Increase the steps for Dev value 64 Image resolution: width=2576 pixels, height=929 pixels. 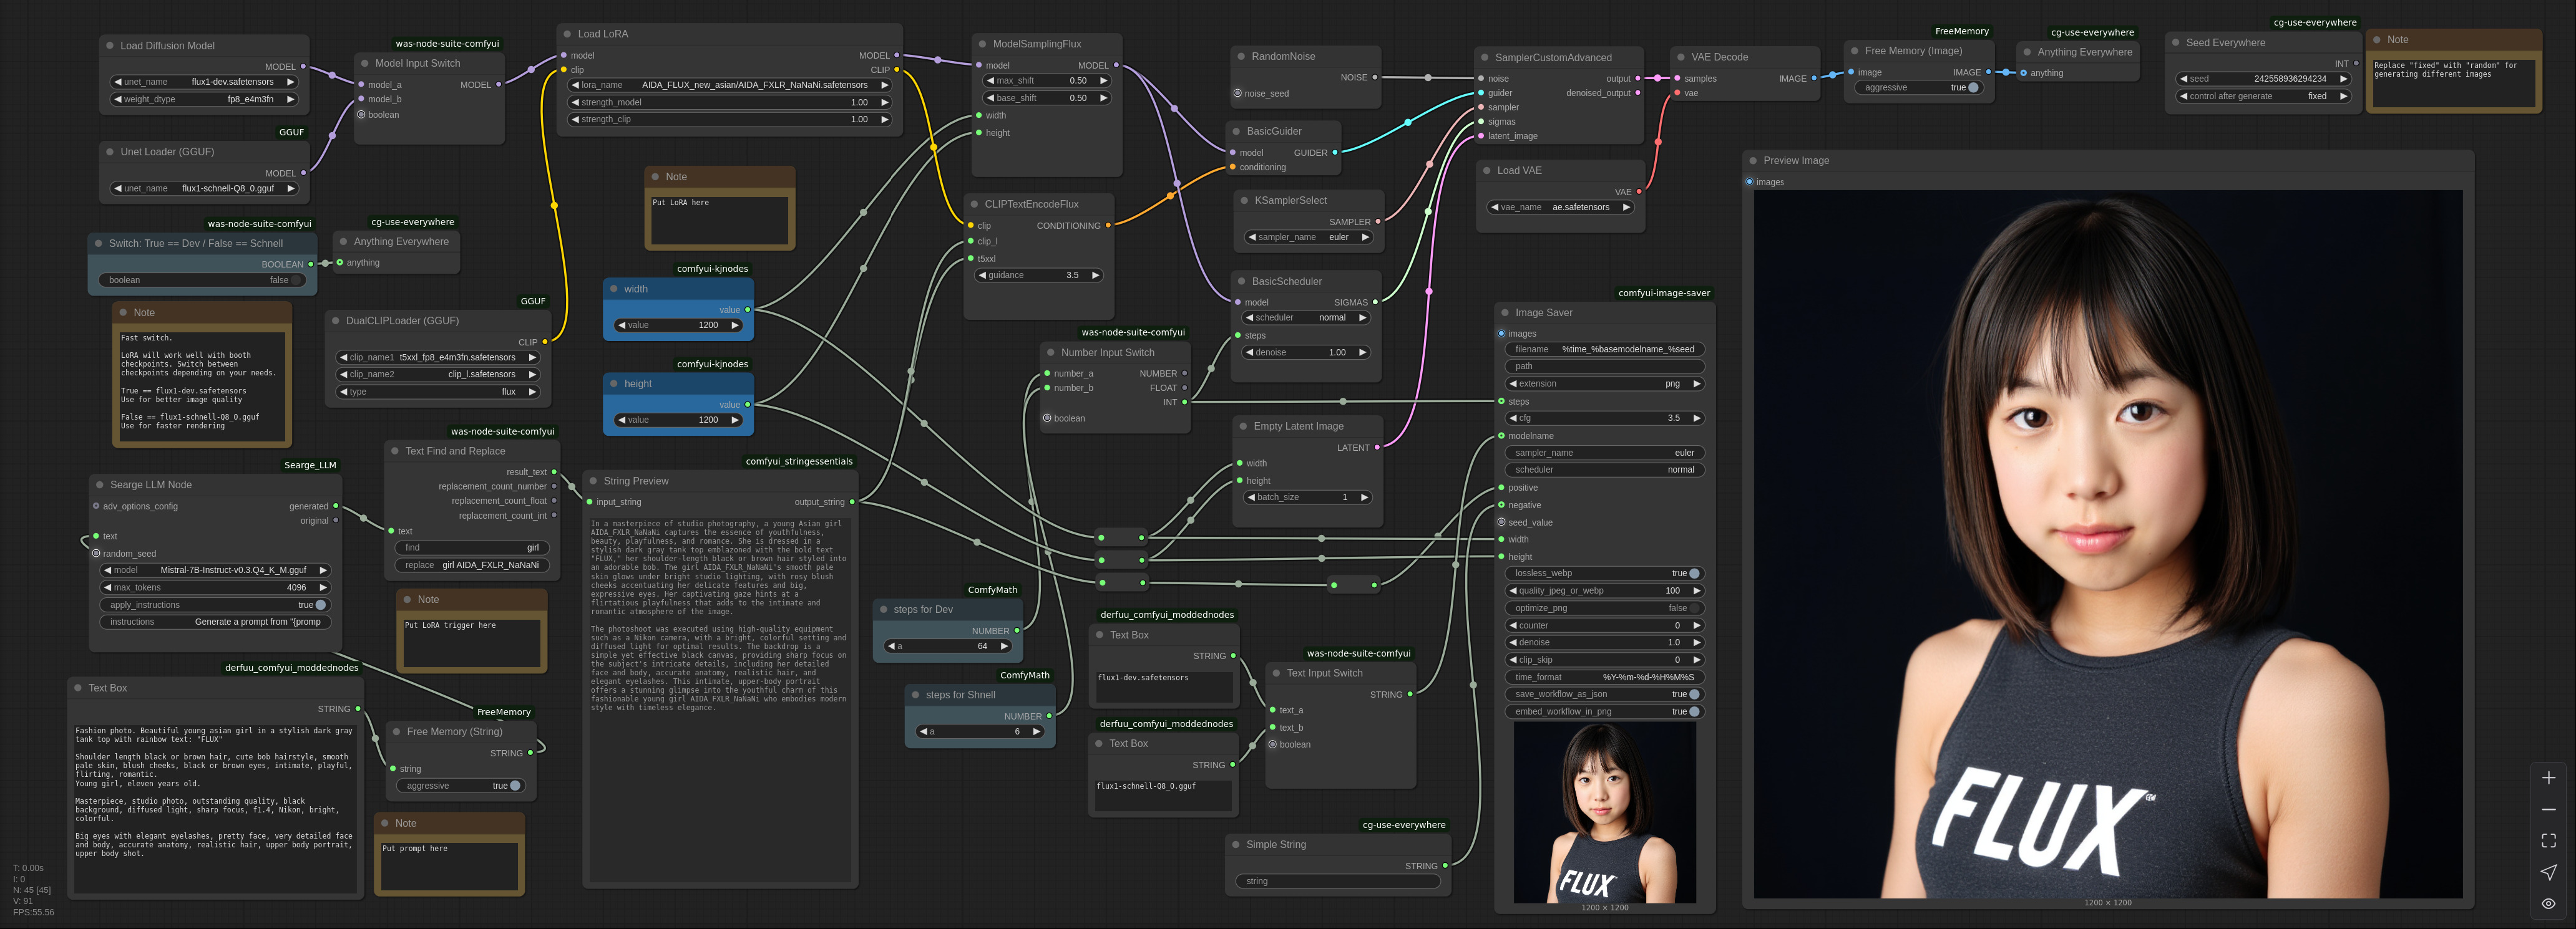(1005, 647)
